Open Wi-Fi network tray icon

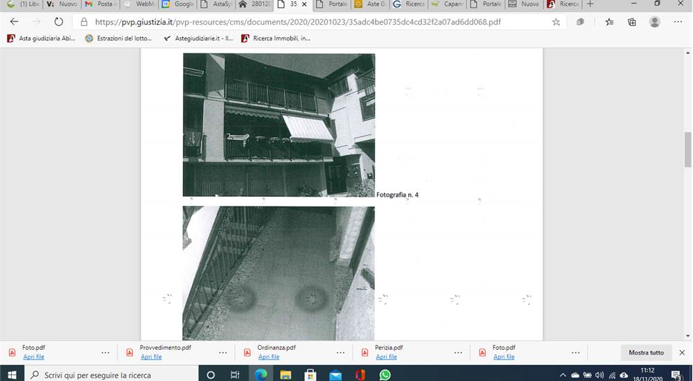click(x=612, y=375)
